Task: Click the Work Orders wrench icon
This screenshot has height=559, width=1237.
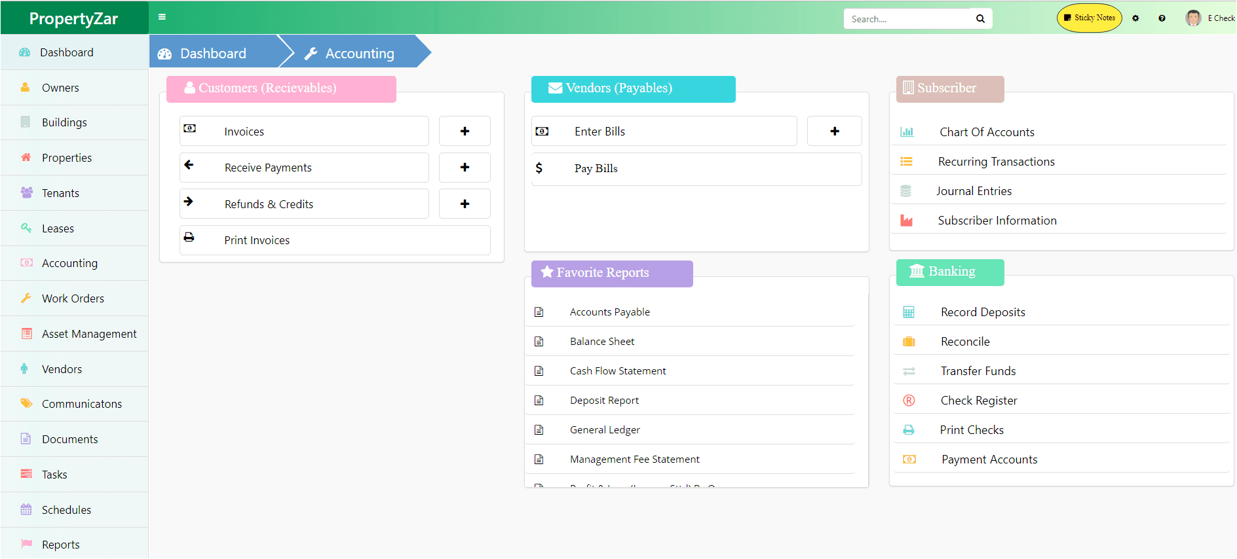Action: pos(26,298)
